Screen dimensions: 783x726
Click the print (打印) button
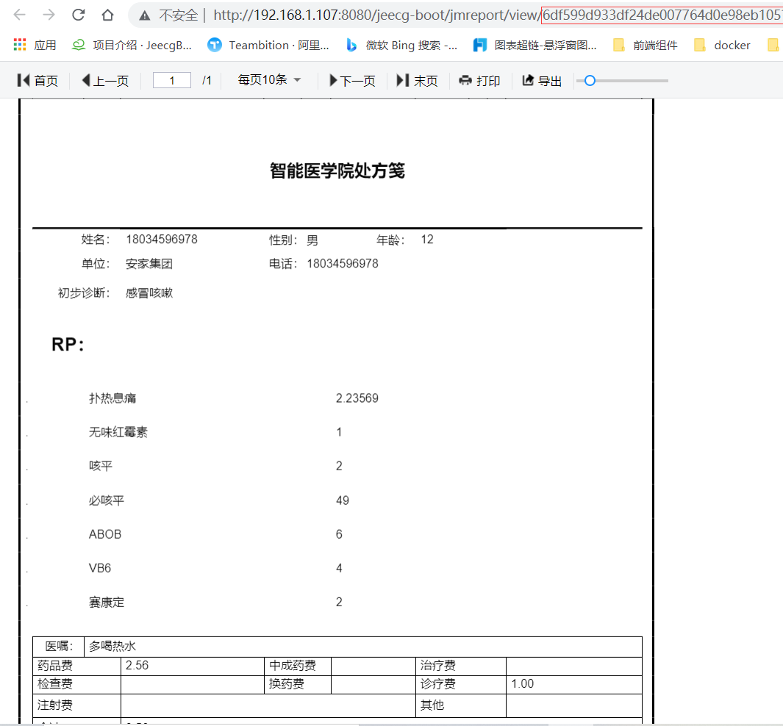click(x=479, y=80)
